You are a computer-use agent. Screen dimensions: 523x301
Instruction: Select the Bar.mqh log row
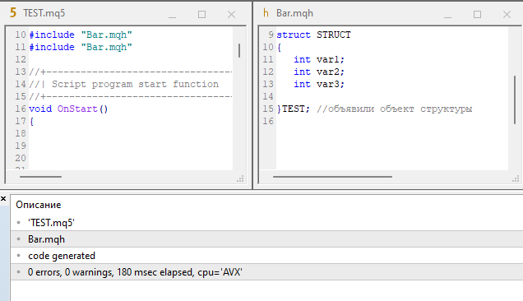pyautogui.click(x=266, y=239)
